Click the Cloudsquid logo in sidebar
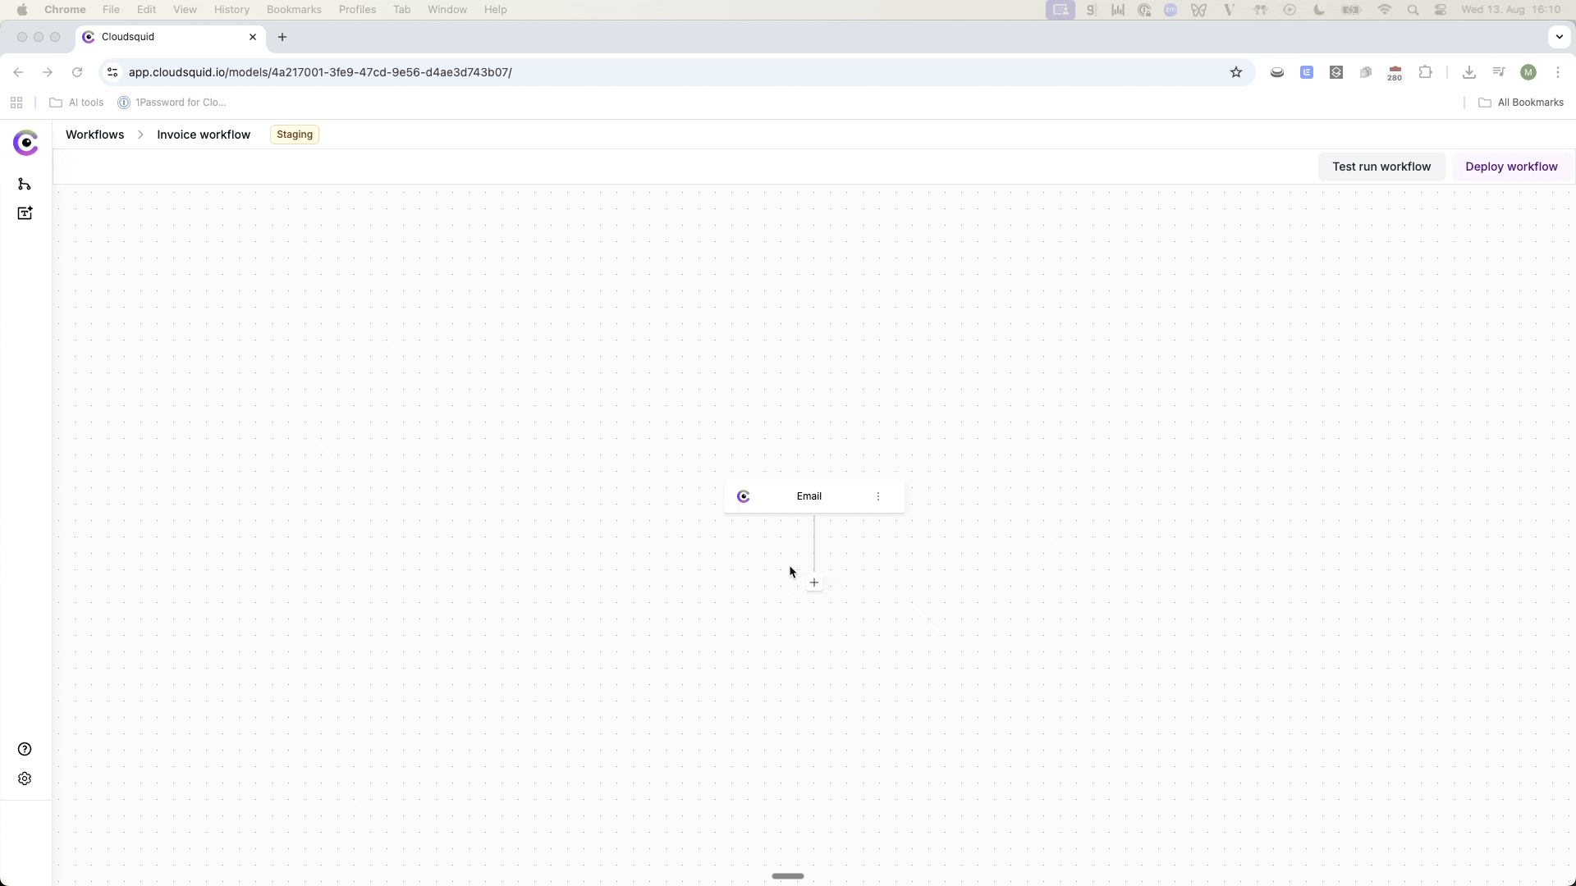This screenshot has height=886, width=1576. 25,143
